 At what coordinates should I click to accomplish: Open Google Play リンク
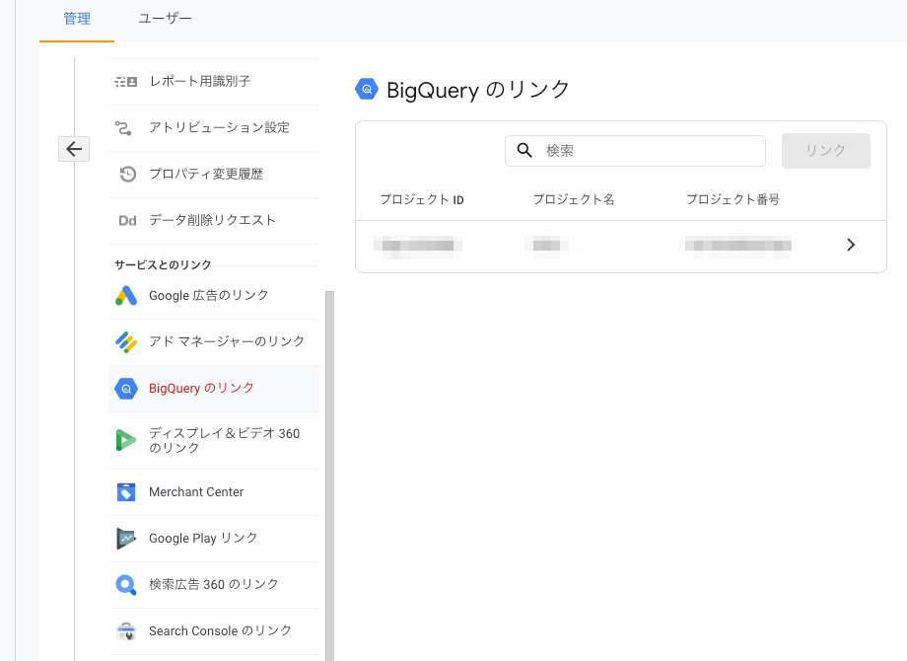pyautogui.click(x=214, y=539)
